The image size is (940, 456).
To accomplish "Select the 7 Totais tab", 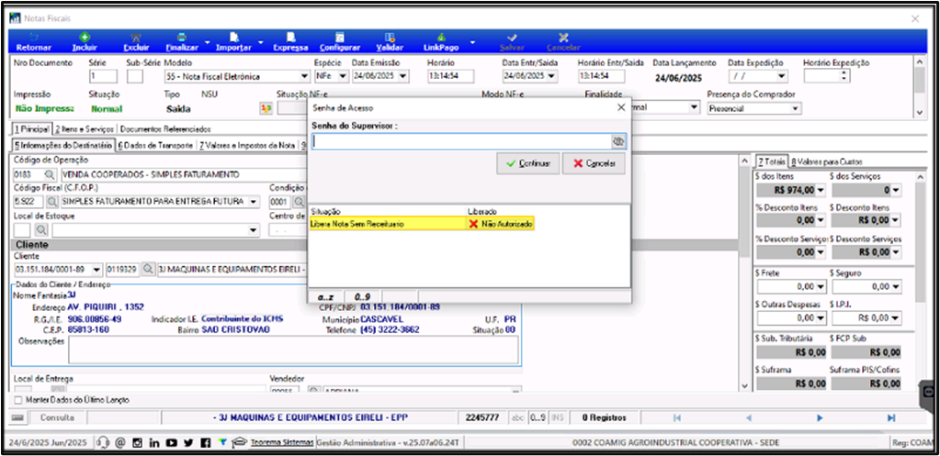I will [x=771, y=161].
